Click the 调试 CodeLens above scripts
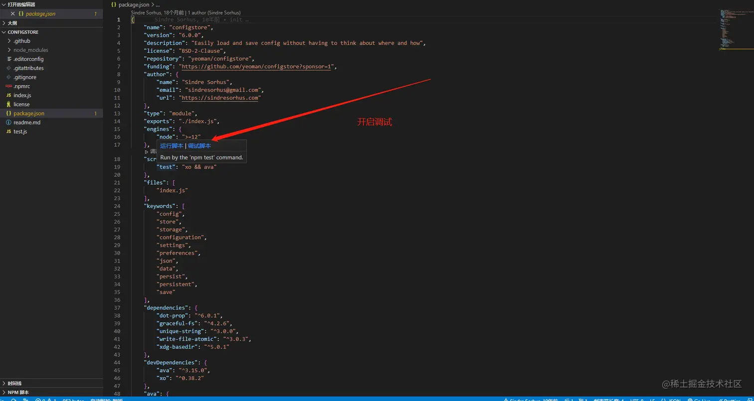Screen dimensions: 754x401 pyautogui.click(x=153, y=151)
